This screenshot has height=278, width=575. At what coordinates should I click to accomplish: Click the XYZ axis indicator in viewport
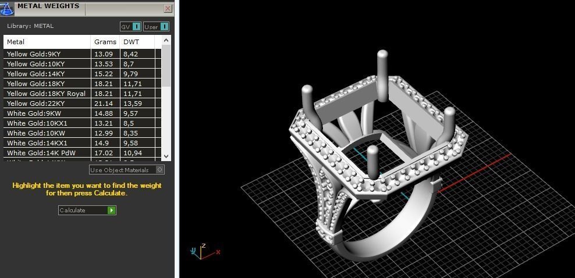coord(205,251)
